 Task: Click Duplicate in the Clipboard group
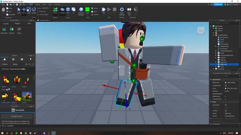[11, 14]
